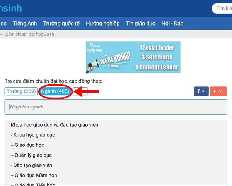The height and width of the screenshot is (186, 232).
Task: Click the orange plus share button showing 228
Action: pyautogui.click(x=218, y=91)
